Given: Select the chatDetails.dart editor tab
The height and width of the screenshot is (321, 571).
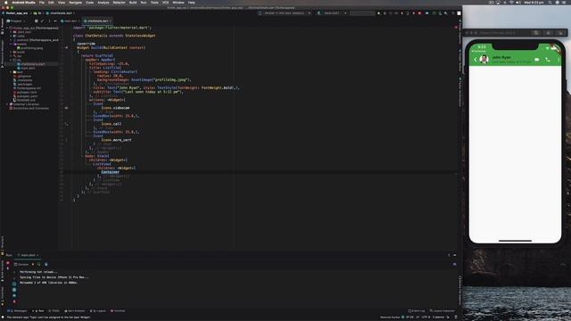Looking at the screenshot, I should 97,21.
